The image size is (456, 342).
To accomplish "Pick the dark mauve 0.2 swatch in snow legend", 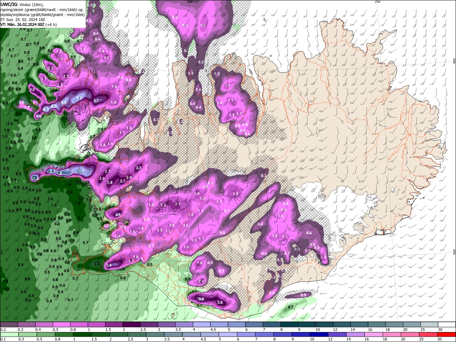I will coord(9,325).
